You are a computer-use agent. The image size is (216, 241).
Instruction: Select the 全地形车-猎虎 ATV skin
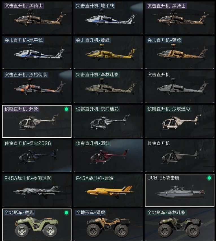[x=108, y=225]
